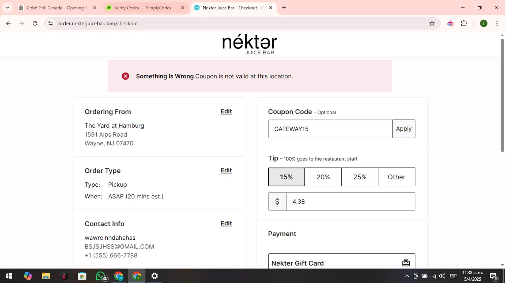Open Copilot from the taskbar
505x283 pixels.
(28, 276)
